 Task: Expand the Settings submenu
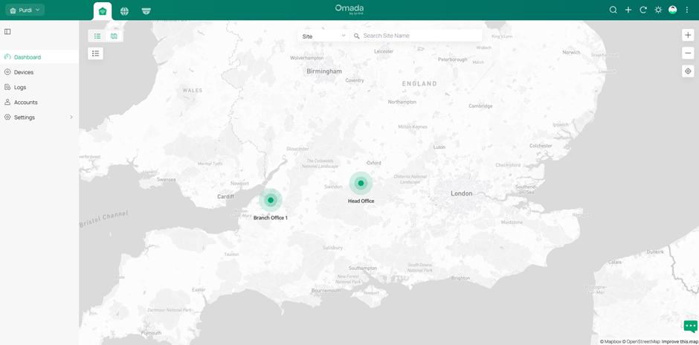[71, 117]
